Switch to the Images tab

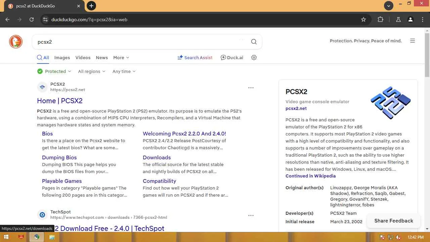coord(62,57)
